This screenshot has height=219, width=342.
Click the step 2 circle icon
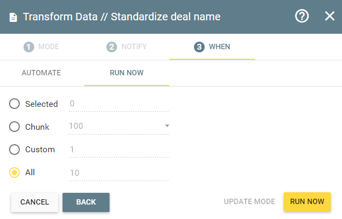[112, 47]
